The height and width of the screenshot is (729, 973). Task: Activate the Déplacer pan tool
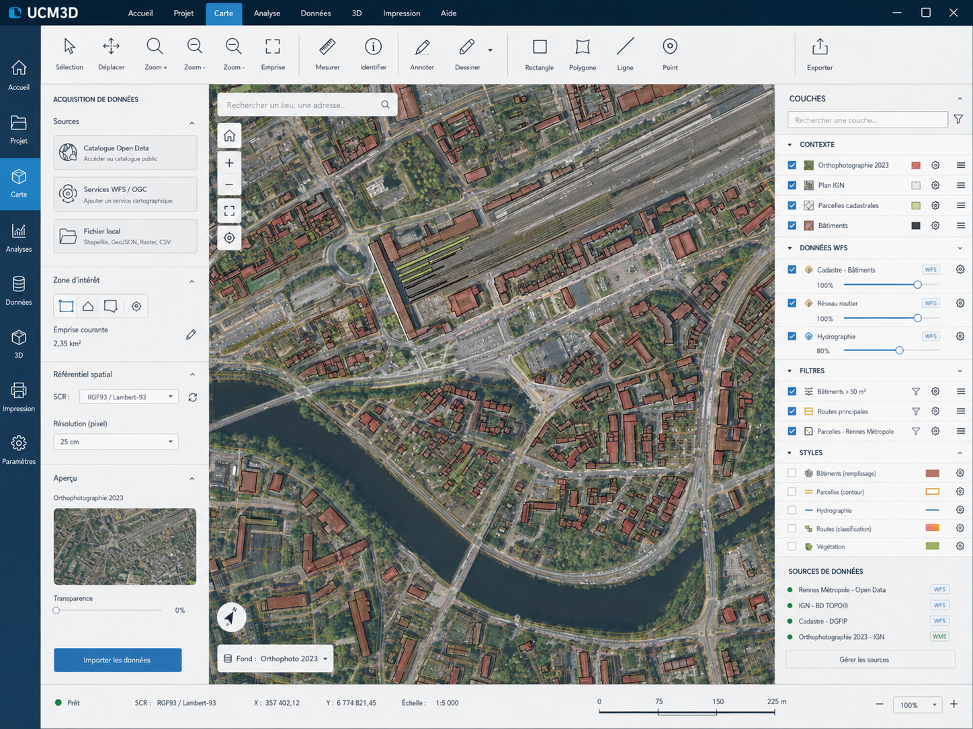coord(111,54)
